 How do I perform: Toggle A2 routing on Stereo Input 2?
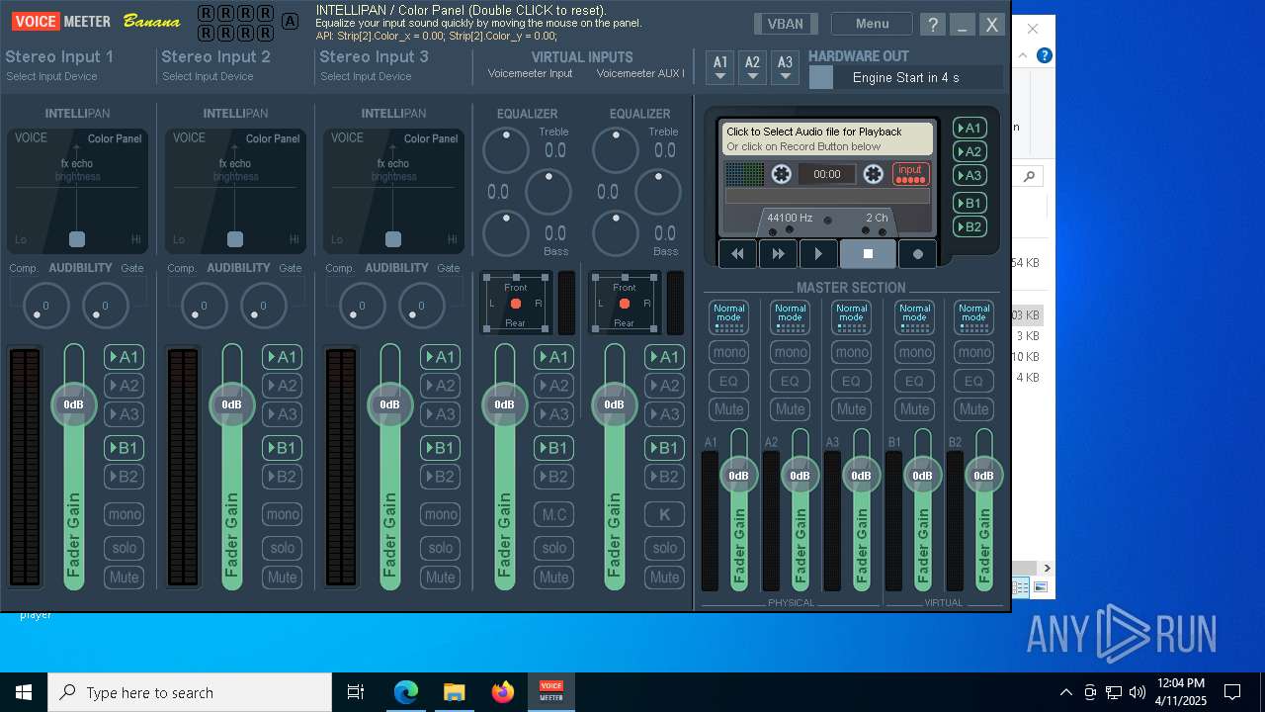282,386
